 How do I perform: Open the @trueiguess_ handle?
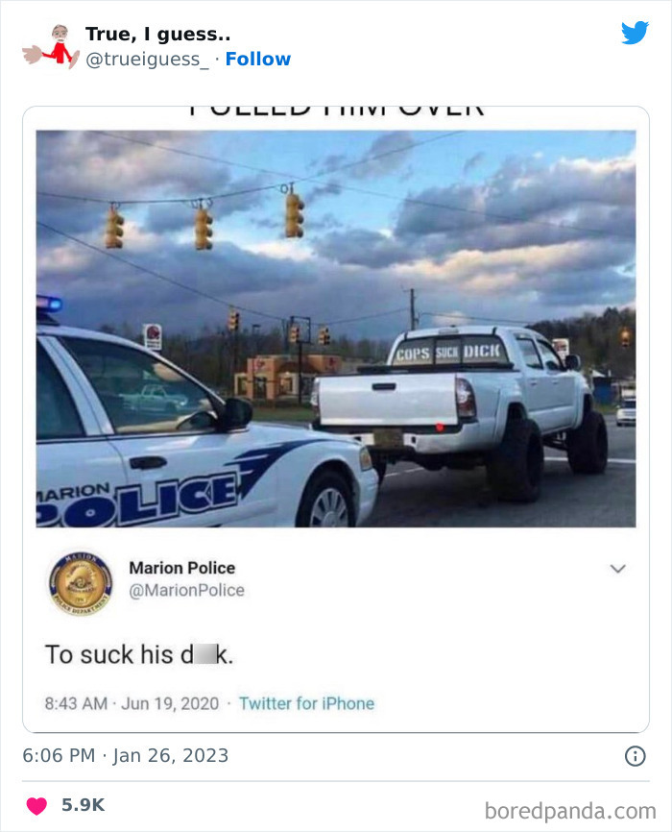click(147, 60)
